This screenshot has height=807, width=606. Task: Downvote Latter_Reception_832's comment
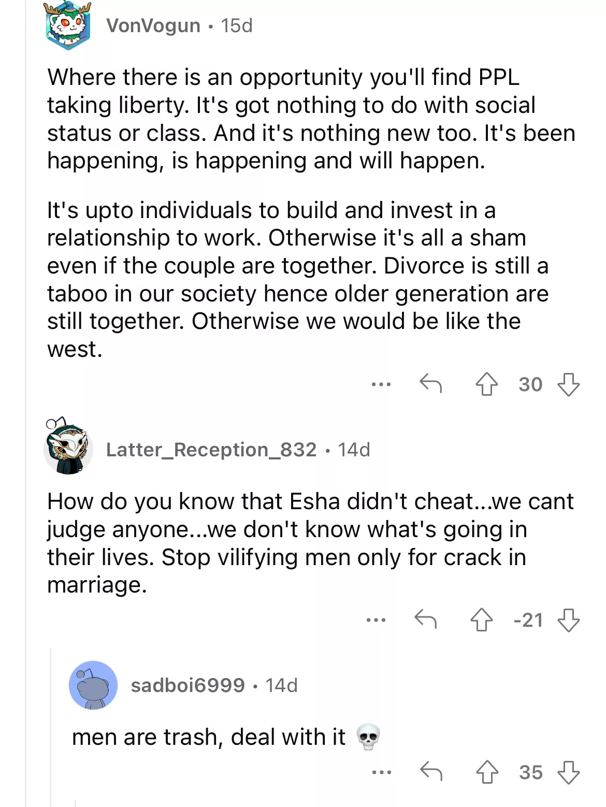coord(568,620)
